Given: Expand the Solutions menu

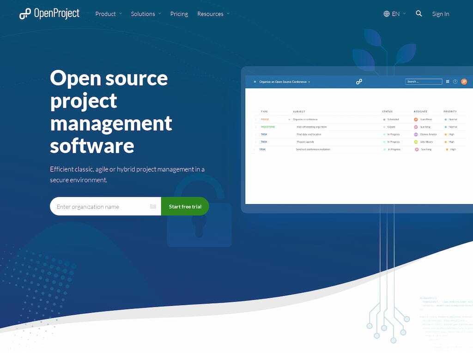Looking at the screenshot, I should 146,14.
